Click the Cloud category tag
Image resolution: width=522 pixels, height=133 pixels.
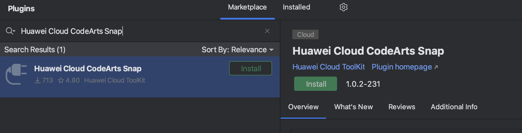[305, 34]
